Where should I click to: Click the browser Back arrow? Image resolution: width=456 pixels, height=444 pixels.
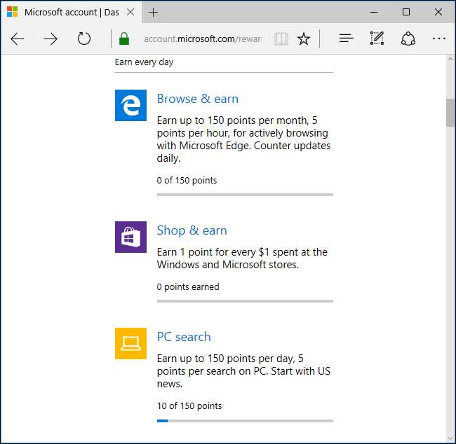[18, 39]
